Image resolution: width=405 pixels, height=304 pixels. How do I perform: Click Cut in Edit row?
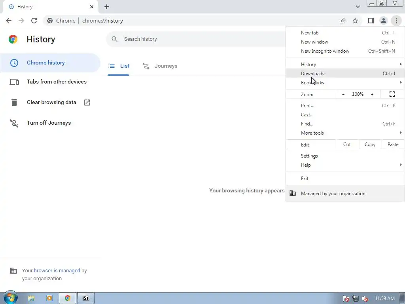347,144
